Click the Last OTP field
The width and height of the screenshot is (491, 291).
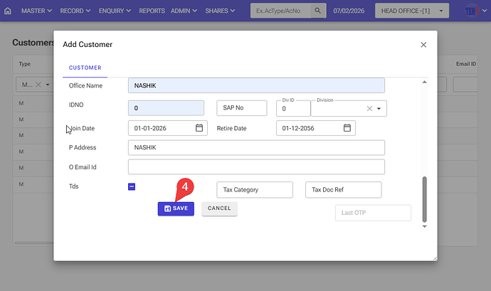click(x=373, y=213)
